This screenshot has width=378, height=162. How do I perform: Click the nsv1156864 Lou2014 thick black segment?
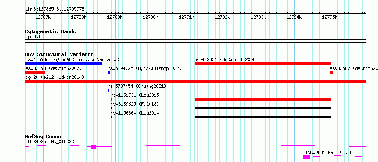[x=263, y=117]
